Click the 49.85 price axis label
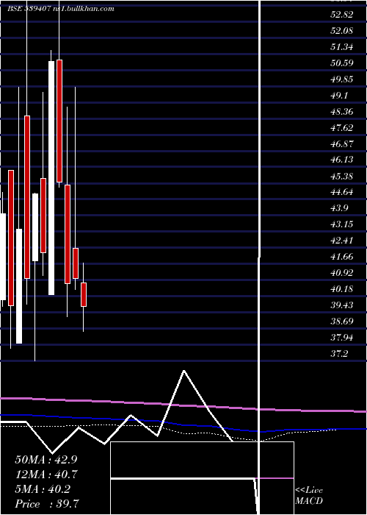The width and height of the screenshot is (367, 515). tap(342, 79)
